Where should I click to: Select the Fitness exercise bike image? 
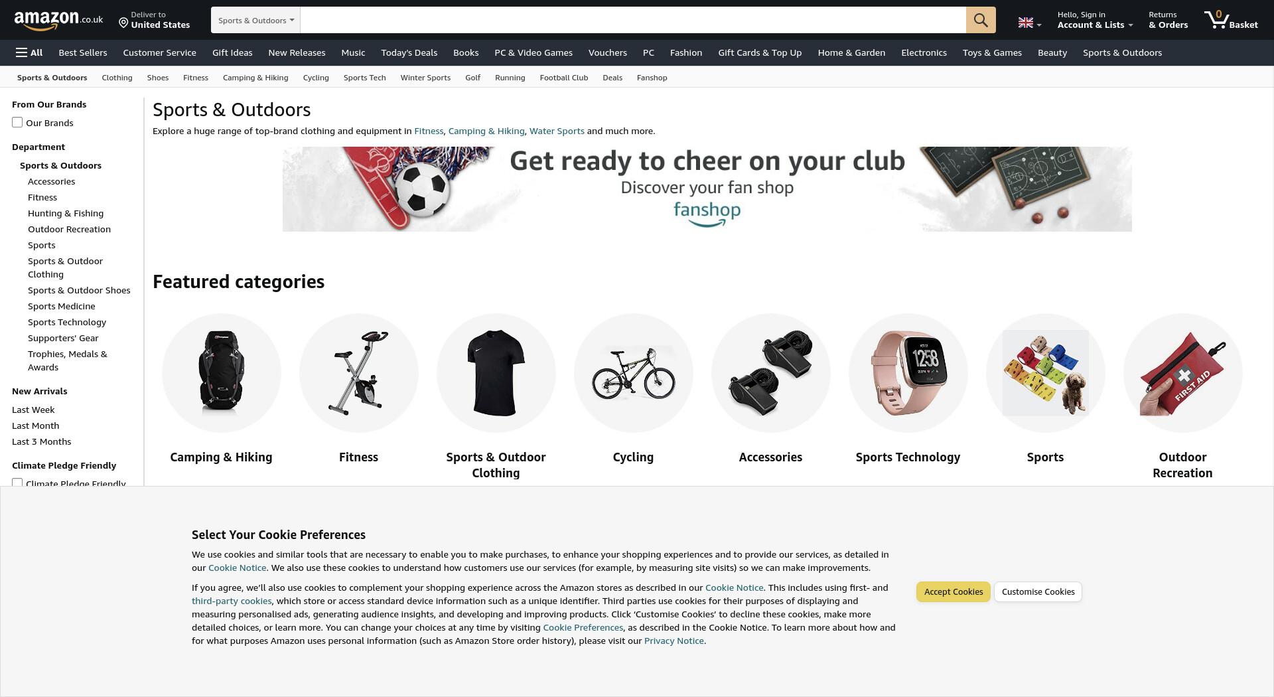(x=358, y=372)
